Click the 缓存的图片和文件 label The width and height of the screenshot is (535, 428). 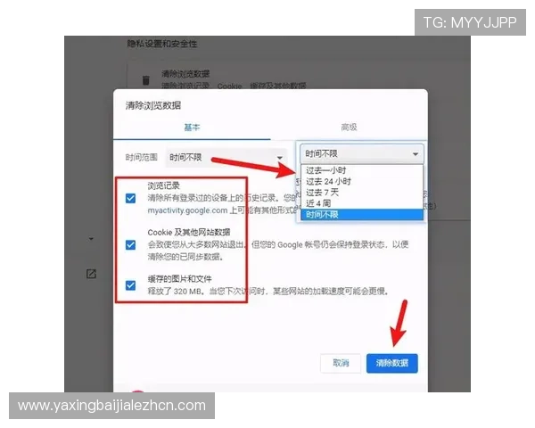(x=179, y=279)
